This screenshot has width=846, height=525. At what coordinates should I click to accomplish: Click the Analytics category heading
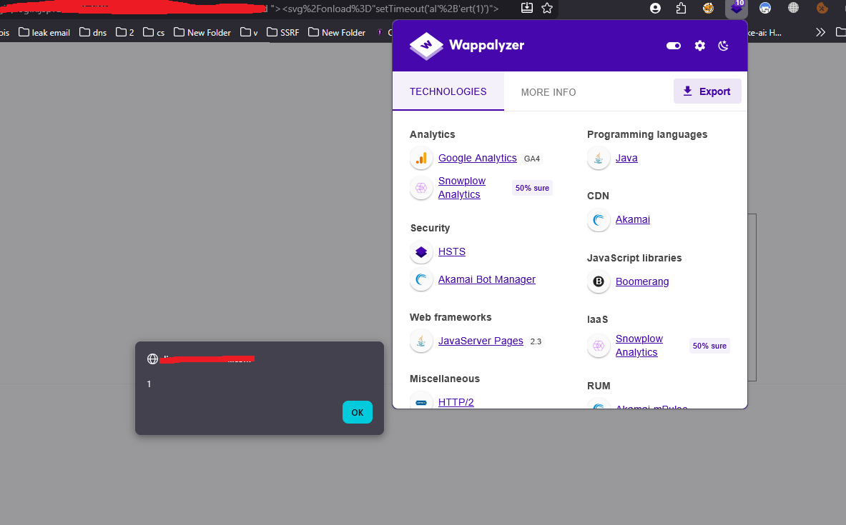(x=432, y=134)
